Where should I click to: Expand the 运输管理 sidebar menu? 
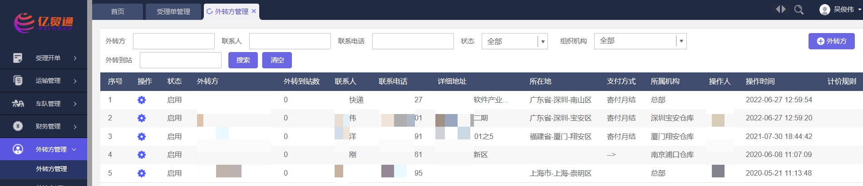(x=44, y=81)
